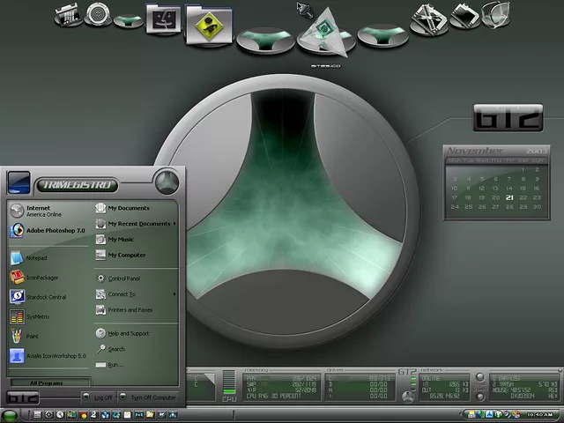
Task: Select Printers and Faxes
Action: (129, 310)
